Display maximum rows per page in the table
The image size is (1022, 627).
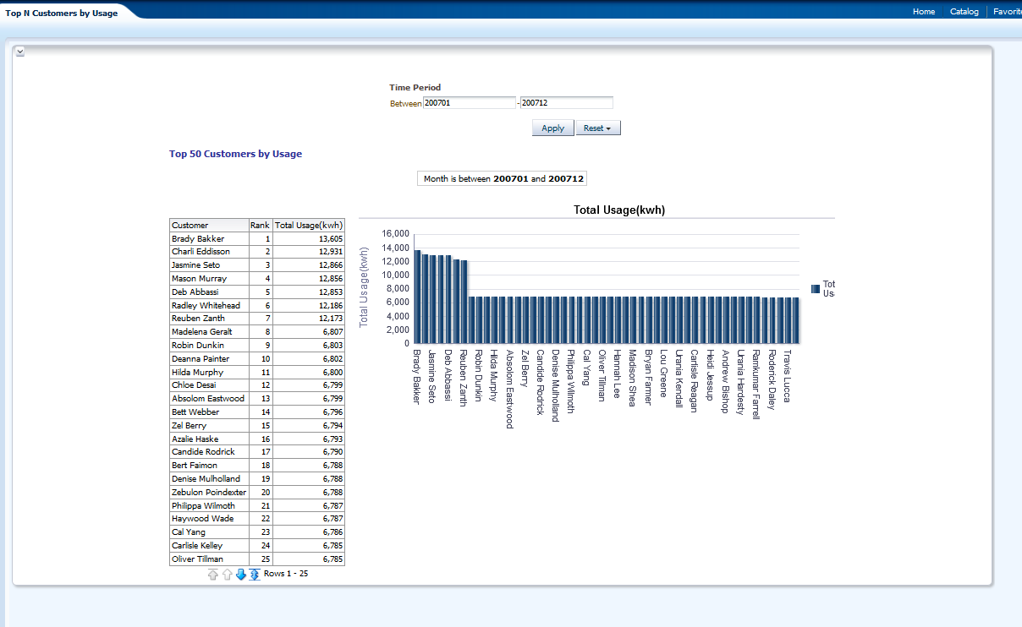point(254,575)
